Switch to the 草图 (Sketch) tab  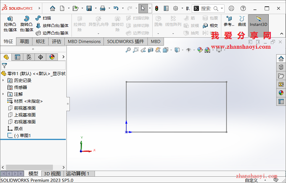click(24, 42)
